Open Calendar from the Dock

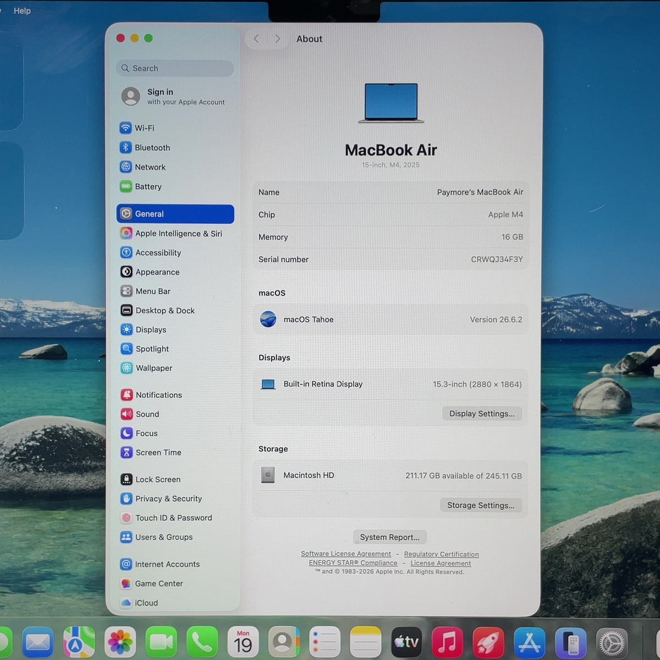click(x=243, y=642)
